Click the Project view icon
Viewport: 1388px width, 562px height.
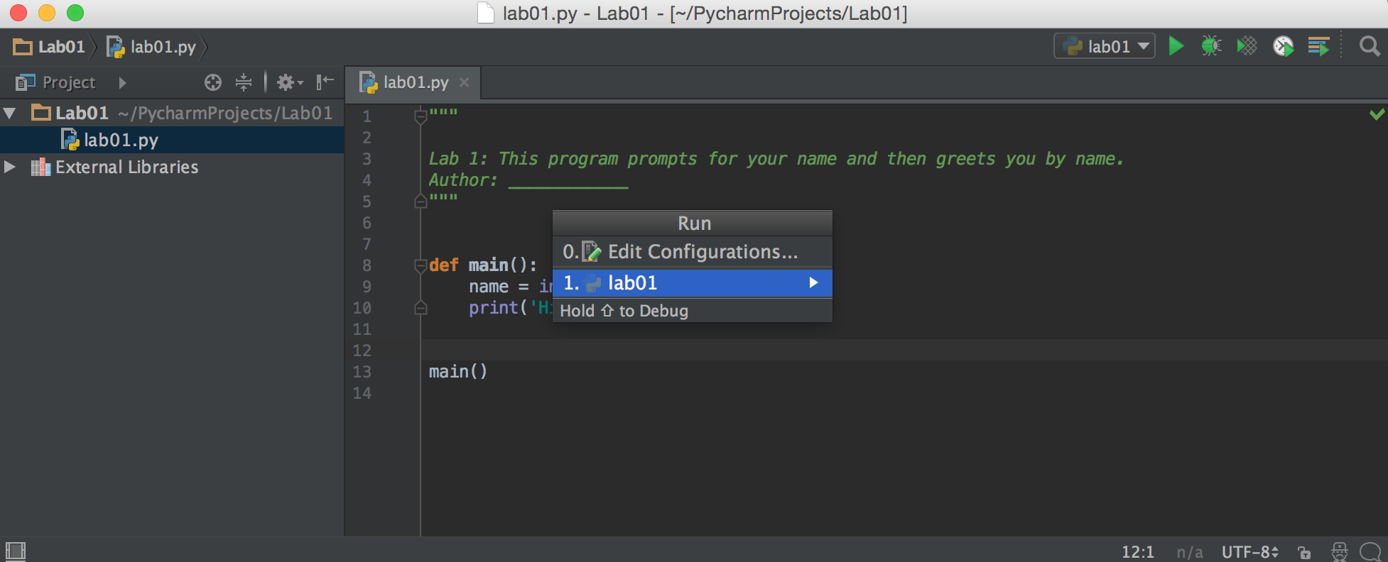point(26,82)
